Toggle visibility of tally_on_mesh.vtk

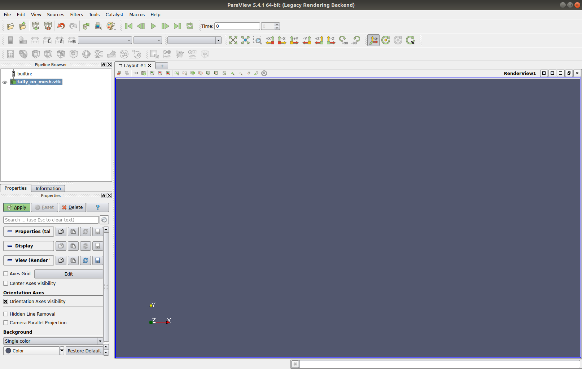coord(5,82)
